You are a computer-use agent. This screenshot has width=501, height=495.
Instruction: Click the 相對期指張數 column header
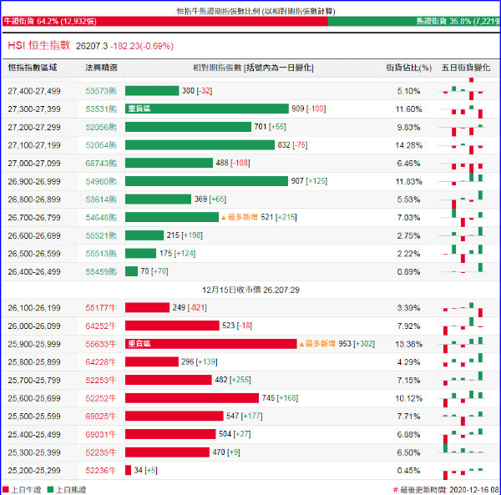point(253,68)
